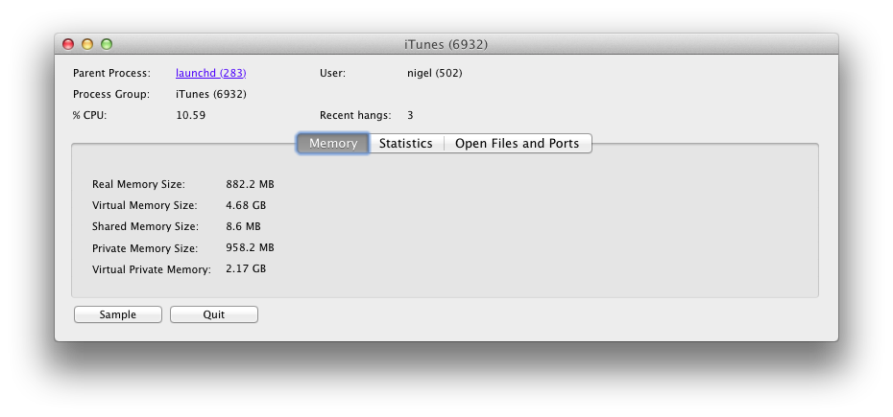Close the iTunes process window with the red button

click(68, 44)
